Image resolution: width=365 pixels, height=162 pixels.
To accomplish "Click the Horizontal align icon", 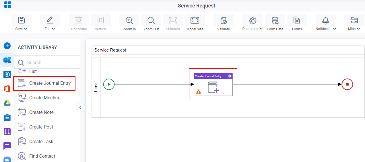I will click(x=79, y=20).
